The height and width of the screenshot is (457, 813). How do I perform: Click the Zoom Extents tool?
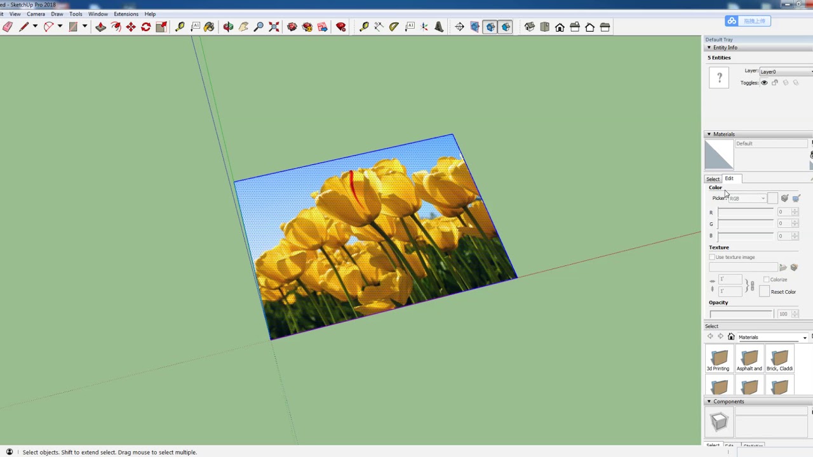274,27
